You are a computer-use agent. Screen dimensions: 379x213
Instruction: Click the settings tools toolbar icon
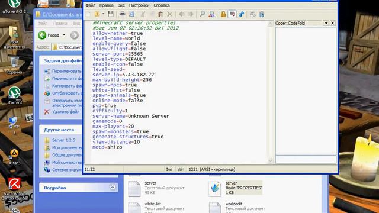click(253, 14)
